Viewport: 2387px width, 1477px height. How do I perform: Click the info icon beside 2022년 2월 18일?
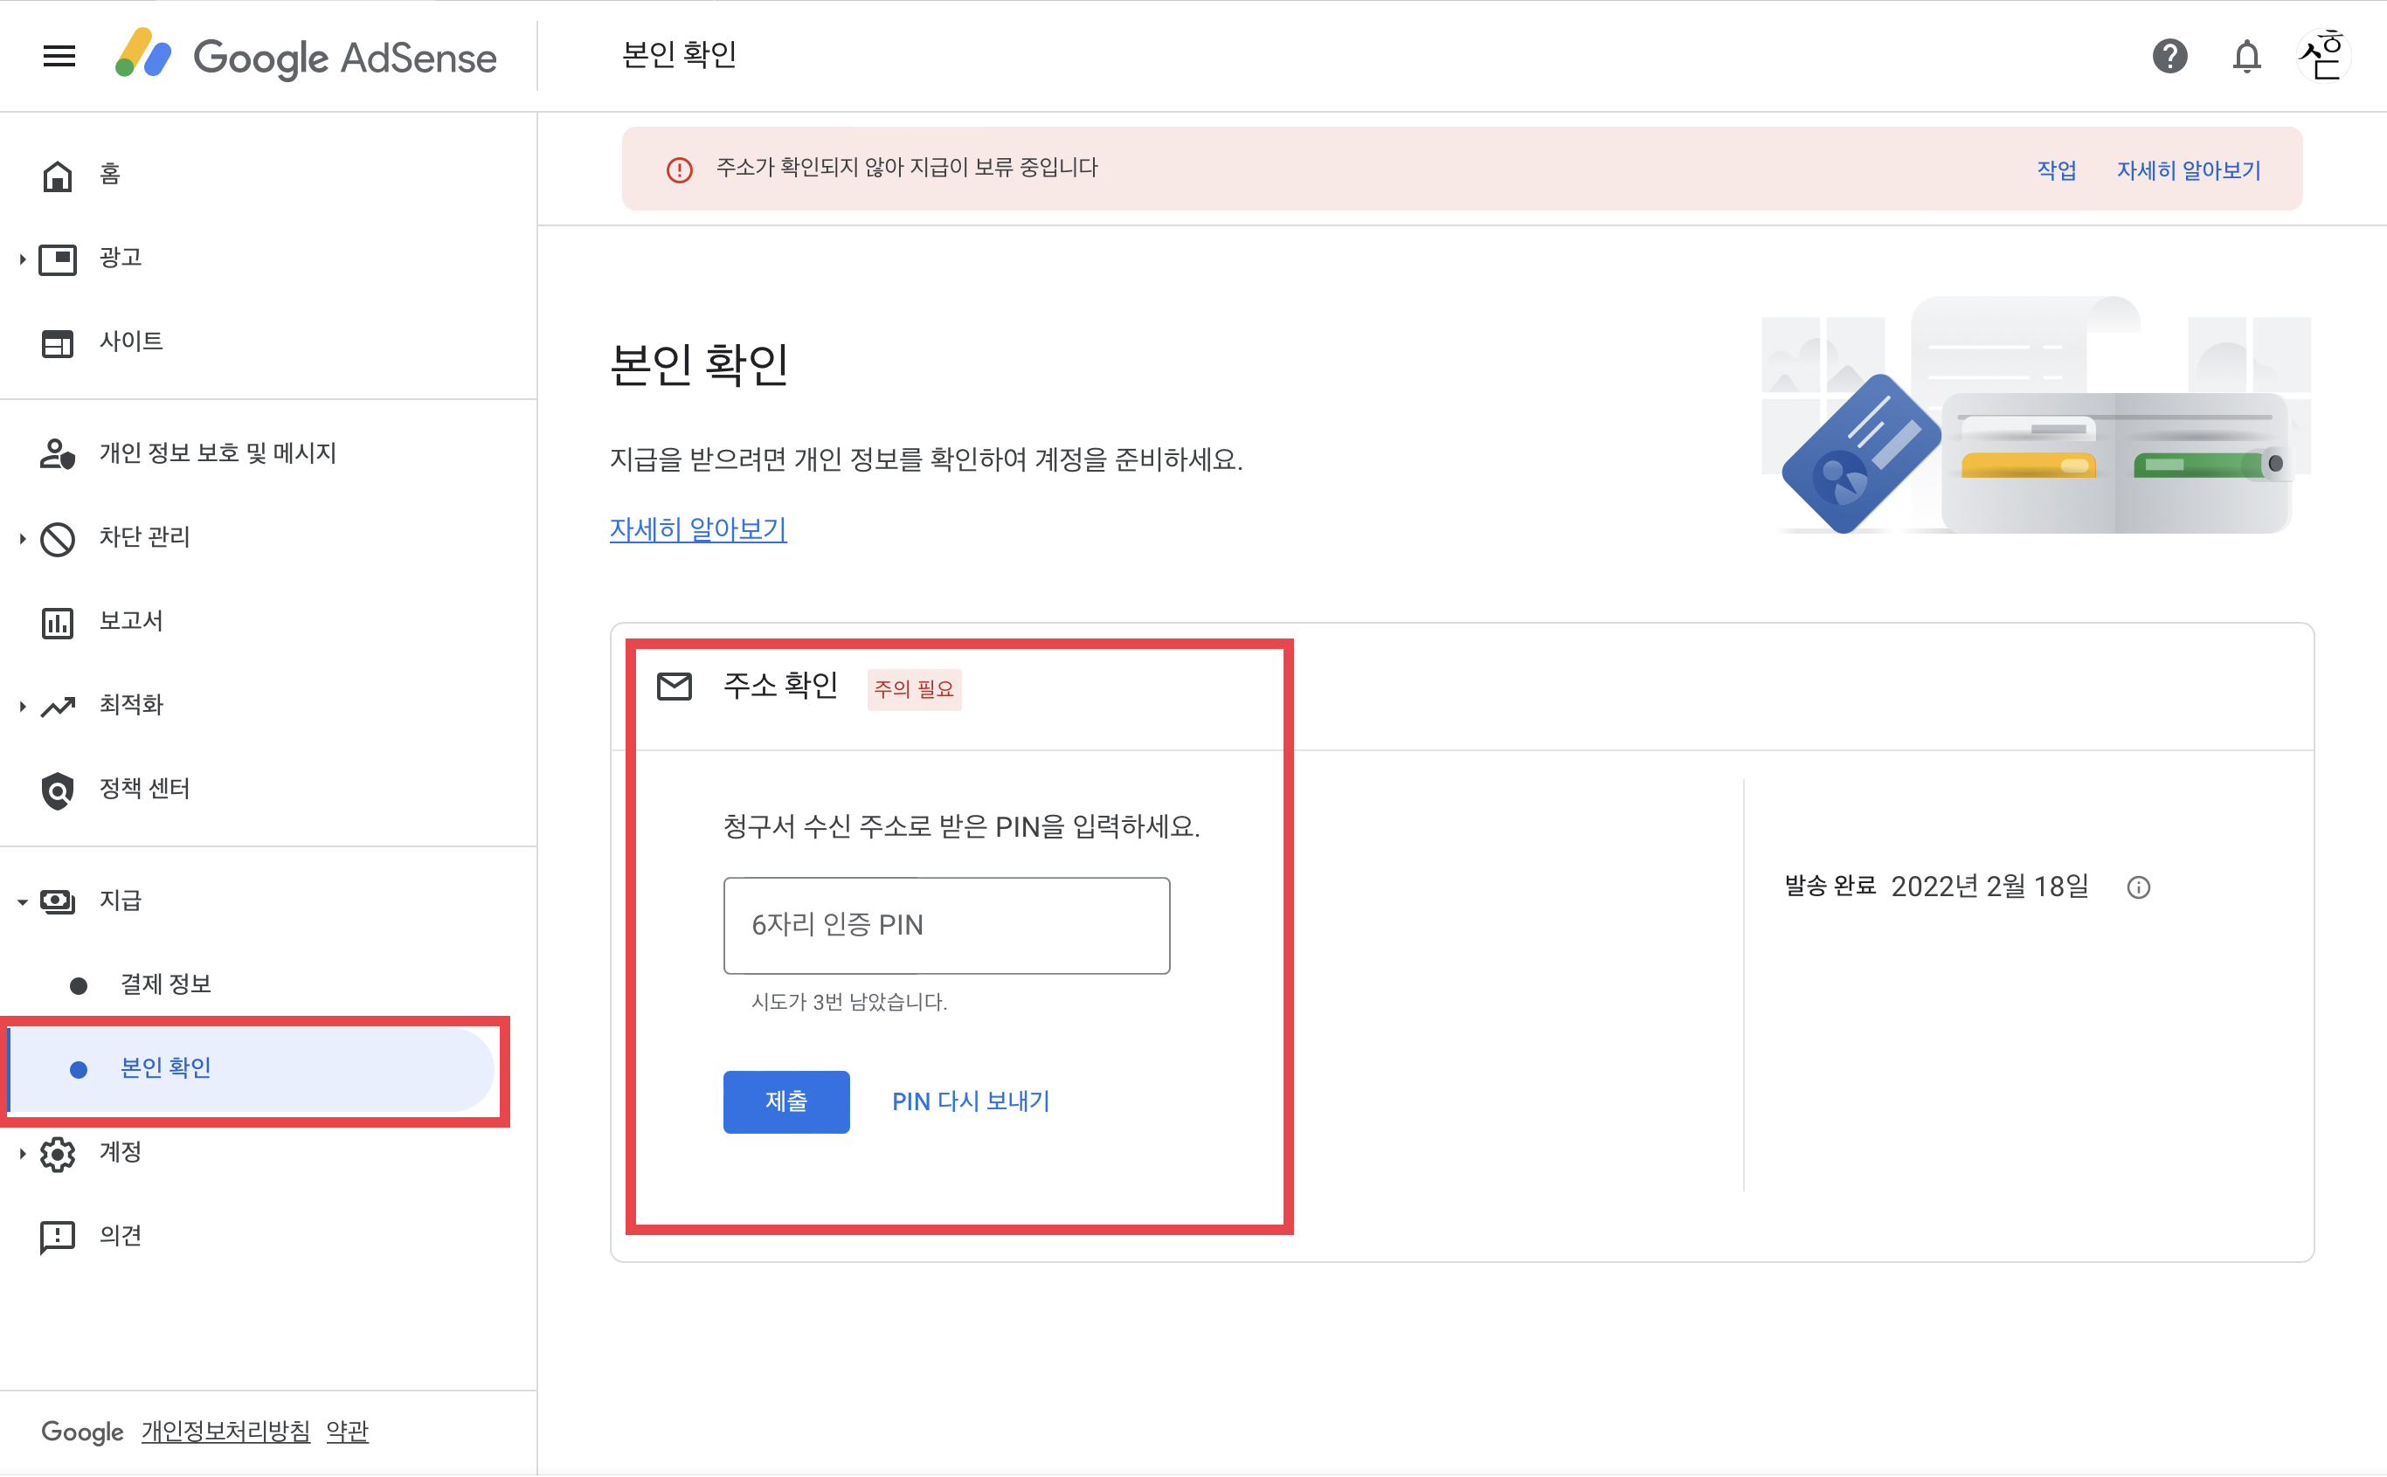click(x=2138, y=887)
